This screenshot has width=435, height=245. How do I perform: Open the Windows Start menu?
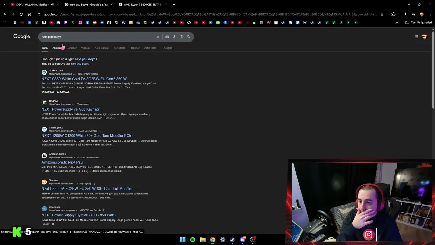point(182,240)
